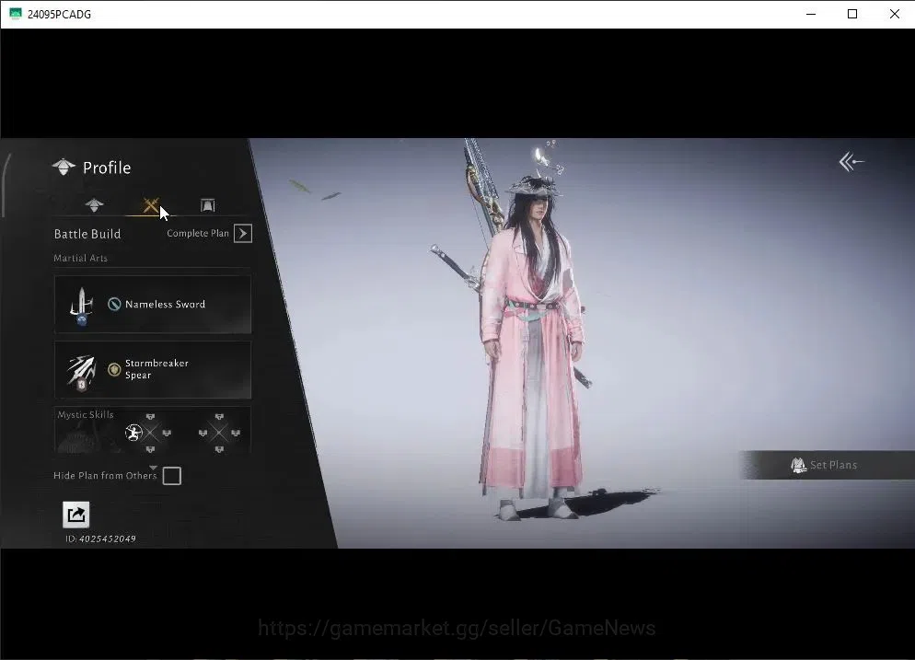Click the 24095PCADG window app icon
Image resolution: width=915 pixels, height=660 pixels.
(x=15, y=14)
